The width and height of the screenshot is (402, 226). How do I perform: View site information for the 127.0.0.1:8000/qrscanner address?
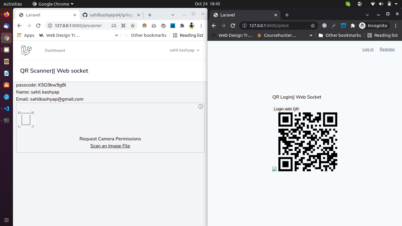click(50, 26)
